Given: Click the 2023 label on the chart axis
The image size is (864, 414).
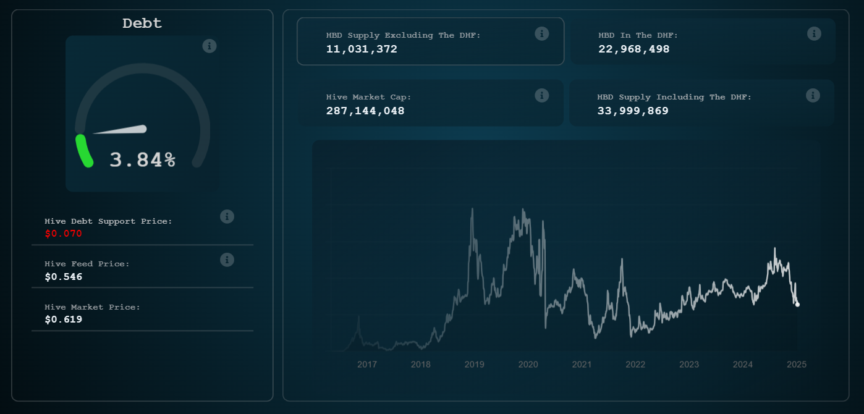Looking at the screenshot, I should pyautogui.click(x=689, y=365).
